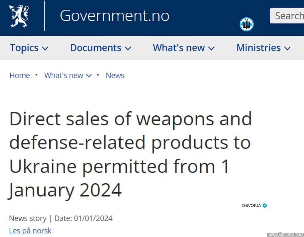Viewport: 304px width, 237px height.
Task: Click the chevron next to Ministries
Action: click(288, 48)
